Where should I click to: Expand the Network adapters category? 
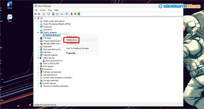coord(38,55)
